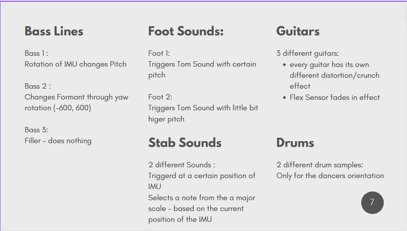Click '3 different guitars' text
This screenshot has width=407, height=231.
308,53
